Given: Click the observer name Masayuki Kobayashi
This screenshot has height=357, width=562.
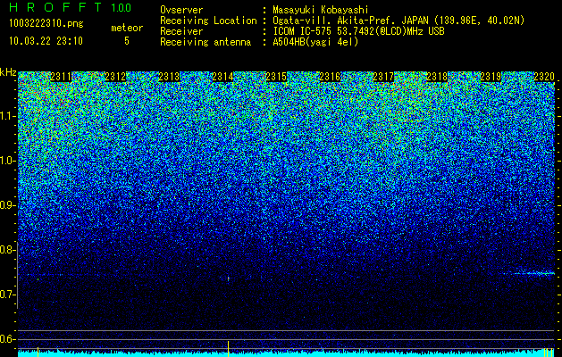Looking at the screenshot, I should point(321,10).
